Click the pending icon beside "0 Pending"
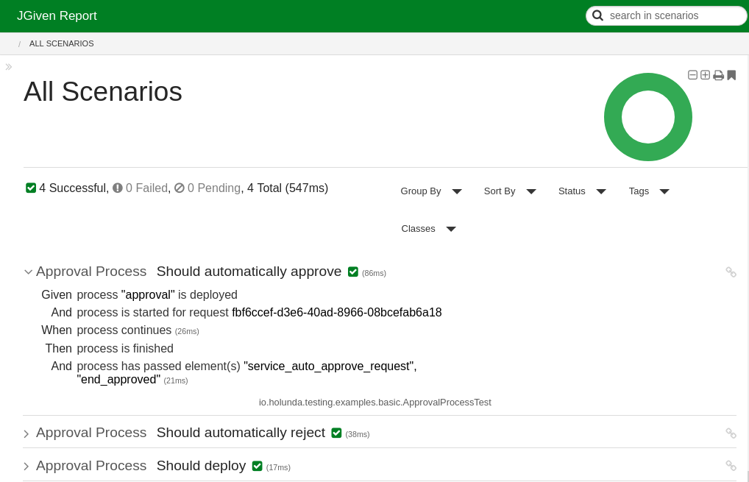Viewport: 749px width, 482px height. click(180, 188)
